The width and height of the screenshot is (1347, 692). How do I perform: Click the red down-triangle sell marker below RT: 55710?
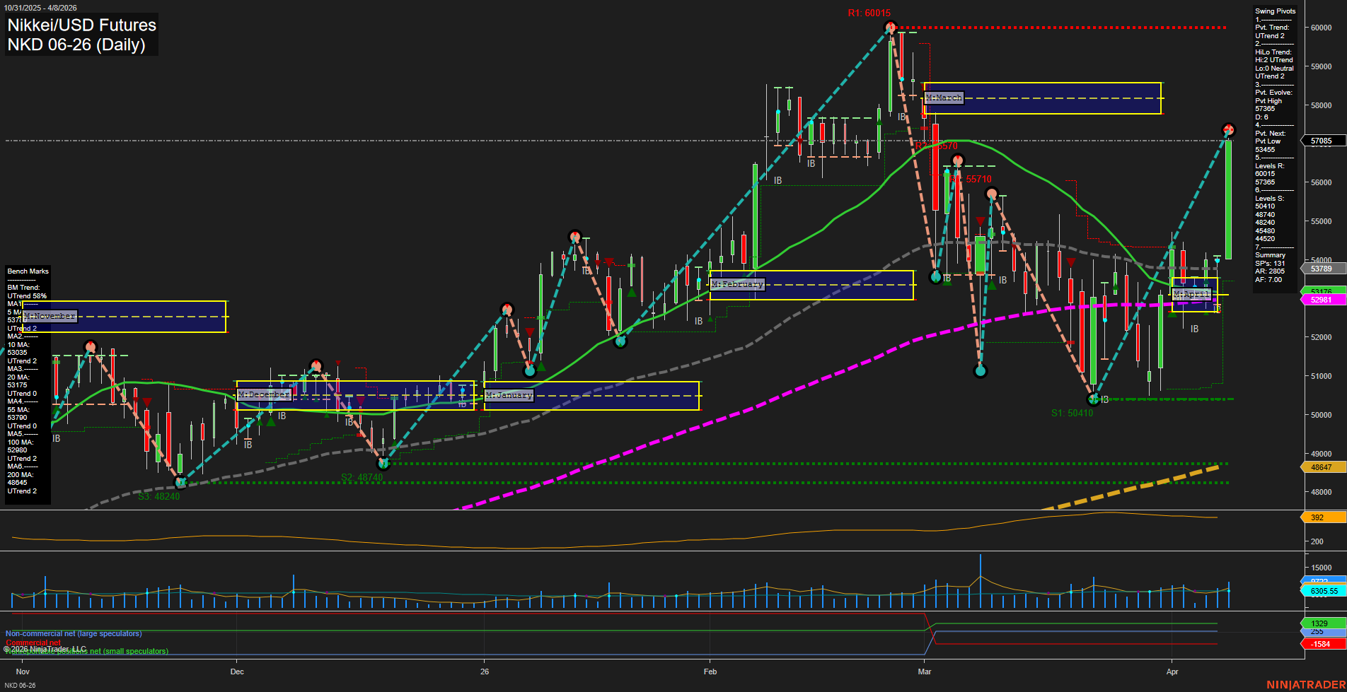[x=979, y=221]
